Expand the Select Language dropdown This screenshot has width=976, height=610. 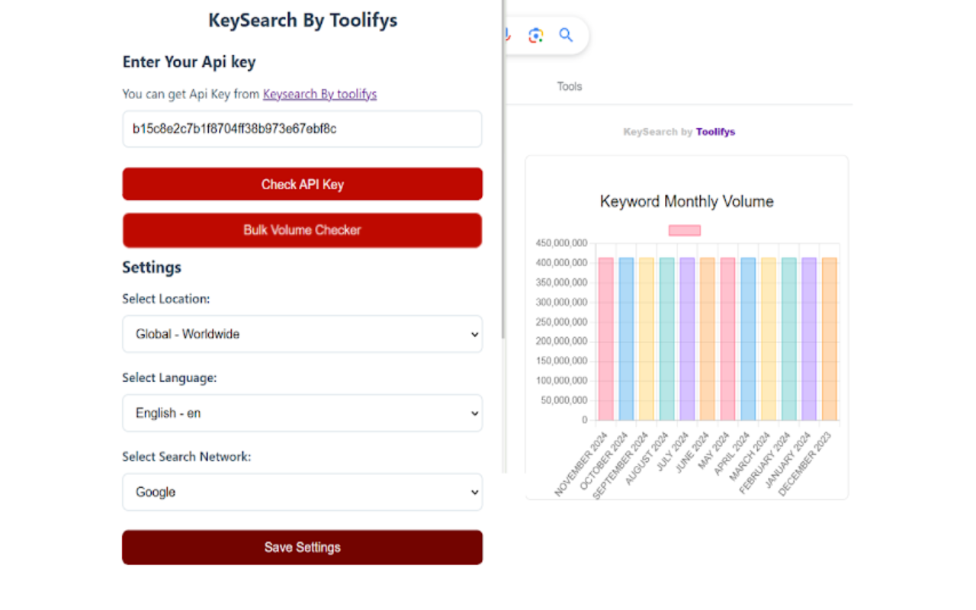click(x=302, y=413)
